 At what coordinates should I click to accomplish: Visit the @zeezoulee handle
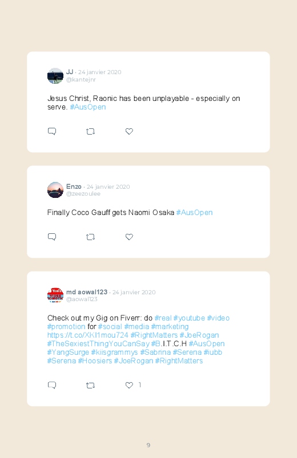[x=83, y=194]
